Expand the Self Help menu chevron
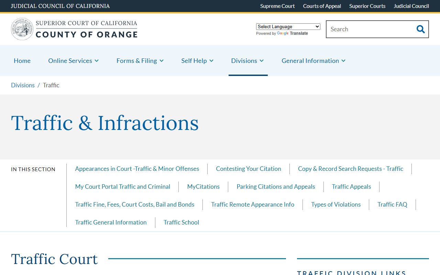 pyautogui.click(x=211, y=61)
